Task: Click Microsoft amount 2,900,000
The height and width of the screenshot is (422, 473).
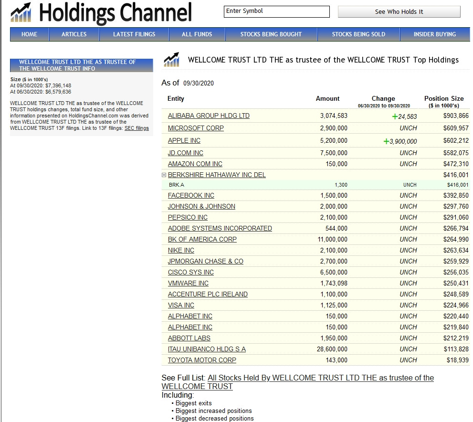Action: point(334,128)
